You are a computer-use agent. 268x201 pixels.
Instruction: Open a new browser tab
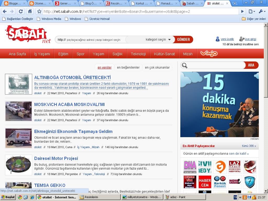235,3
